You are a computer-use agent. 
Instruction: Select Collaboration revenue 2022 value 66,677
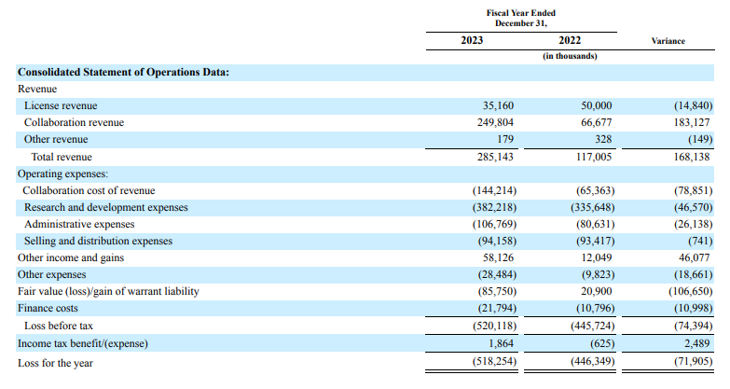(596, 122)
